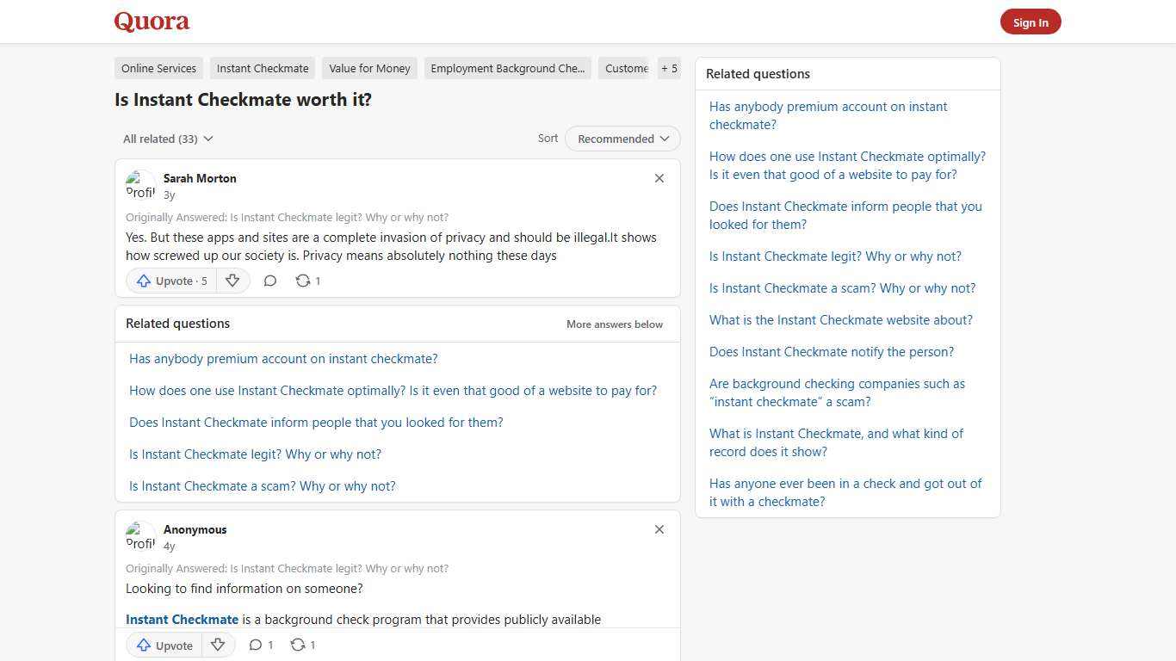Open the Instant Checkmate link in the answer
This screenshot has width=1176, height=661.
pyautogui.click(x=182, y=620)
